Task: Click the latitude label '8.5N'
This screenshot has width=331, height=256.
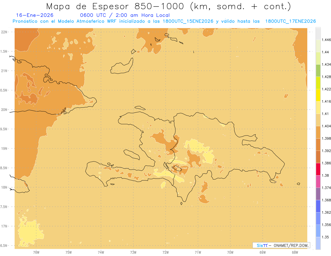Action: coord(4,168)
